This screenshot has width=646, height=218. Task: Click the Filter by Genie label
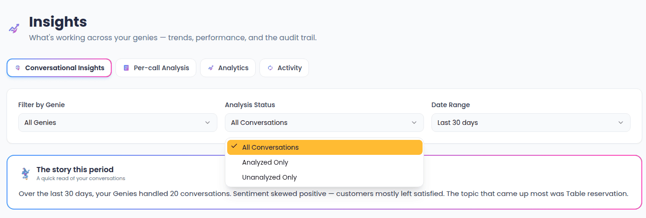coord(42,105)
